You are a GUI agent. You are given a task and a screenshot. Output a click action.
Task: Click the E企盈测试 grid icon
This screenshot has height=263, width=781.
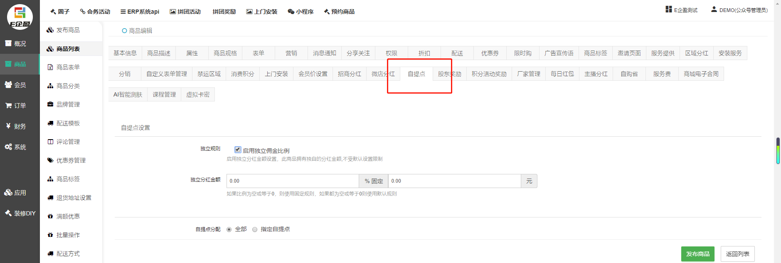tap(669, 10)
